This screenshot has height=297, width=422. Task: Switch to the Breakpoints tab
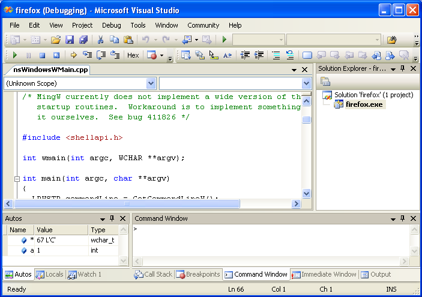point(198,274)
